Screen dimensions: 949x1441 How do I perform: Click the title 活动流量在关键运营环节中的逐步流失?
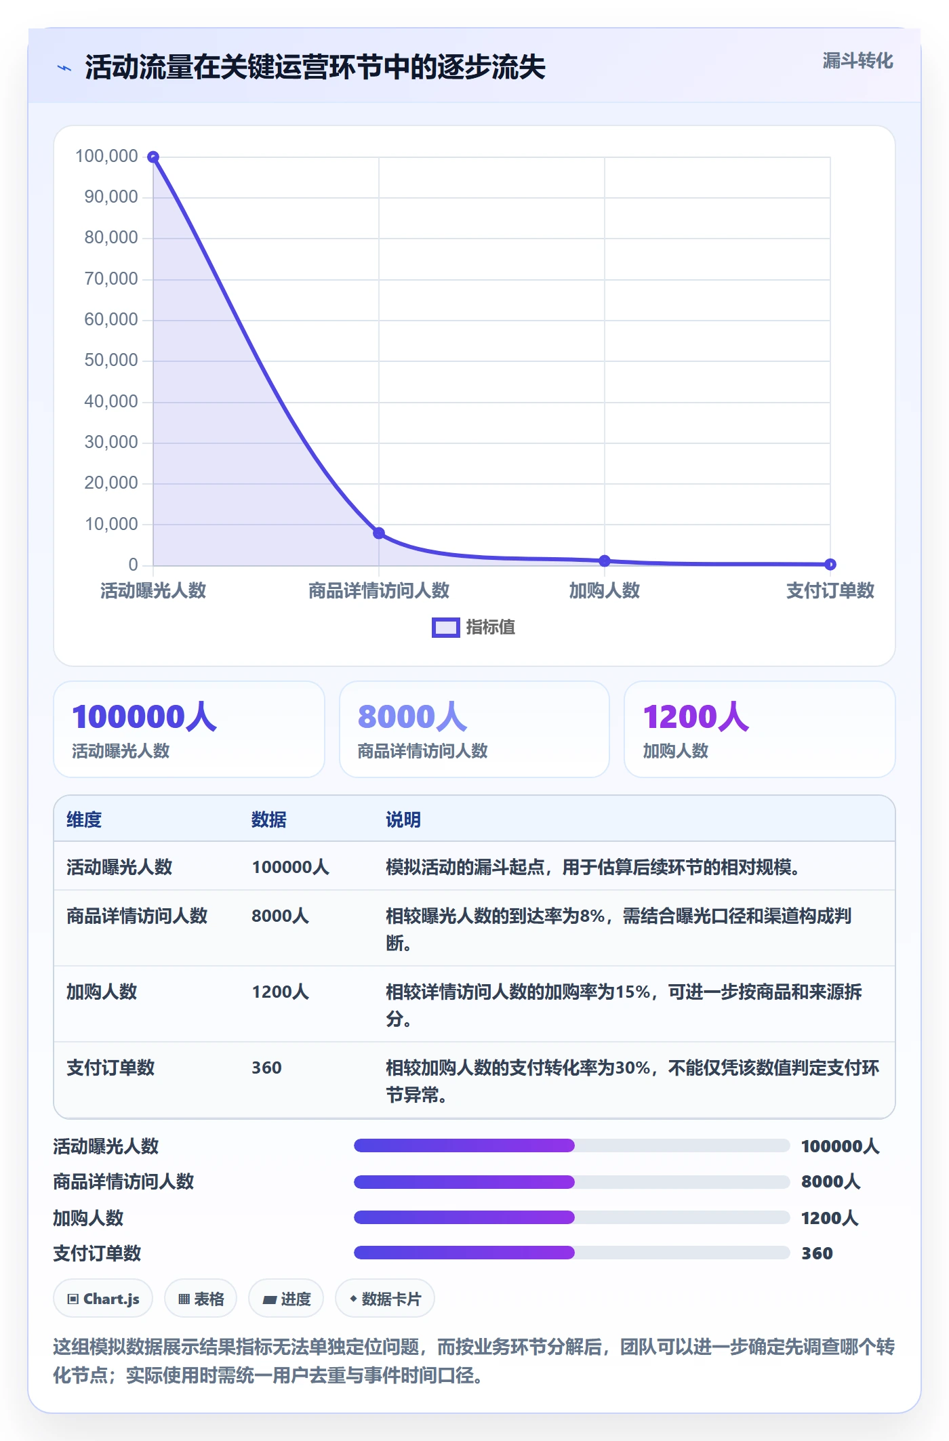click(315, 67)
